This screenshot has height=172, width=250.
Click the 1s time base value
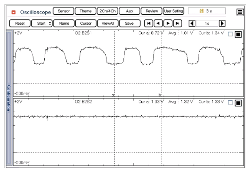(207, 23)
